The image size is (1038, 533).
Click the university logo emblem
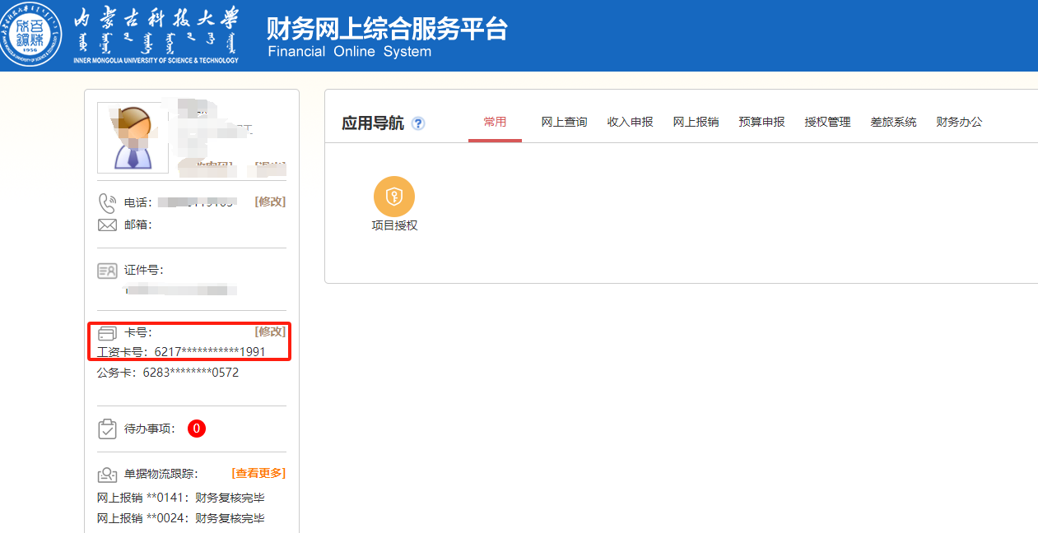32,36
